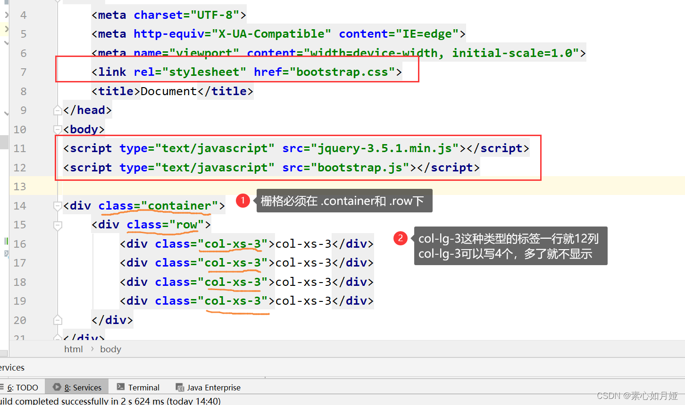Click the 'jquery-3.5.1.min.js' src value
Image resolution: width=685 pixels, height=405 pixels.
click(x=384, y=148)
